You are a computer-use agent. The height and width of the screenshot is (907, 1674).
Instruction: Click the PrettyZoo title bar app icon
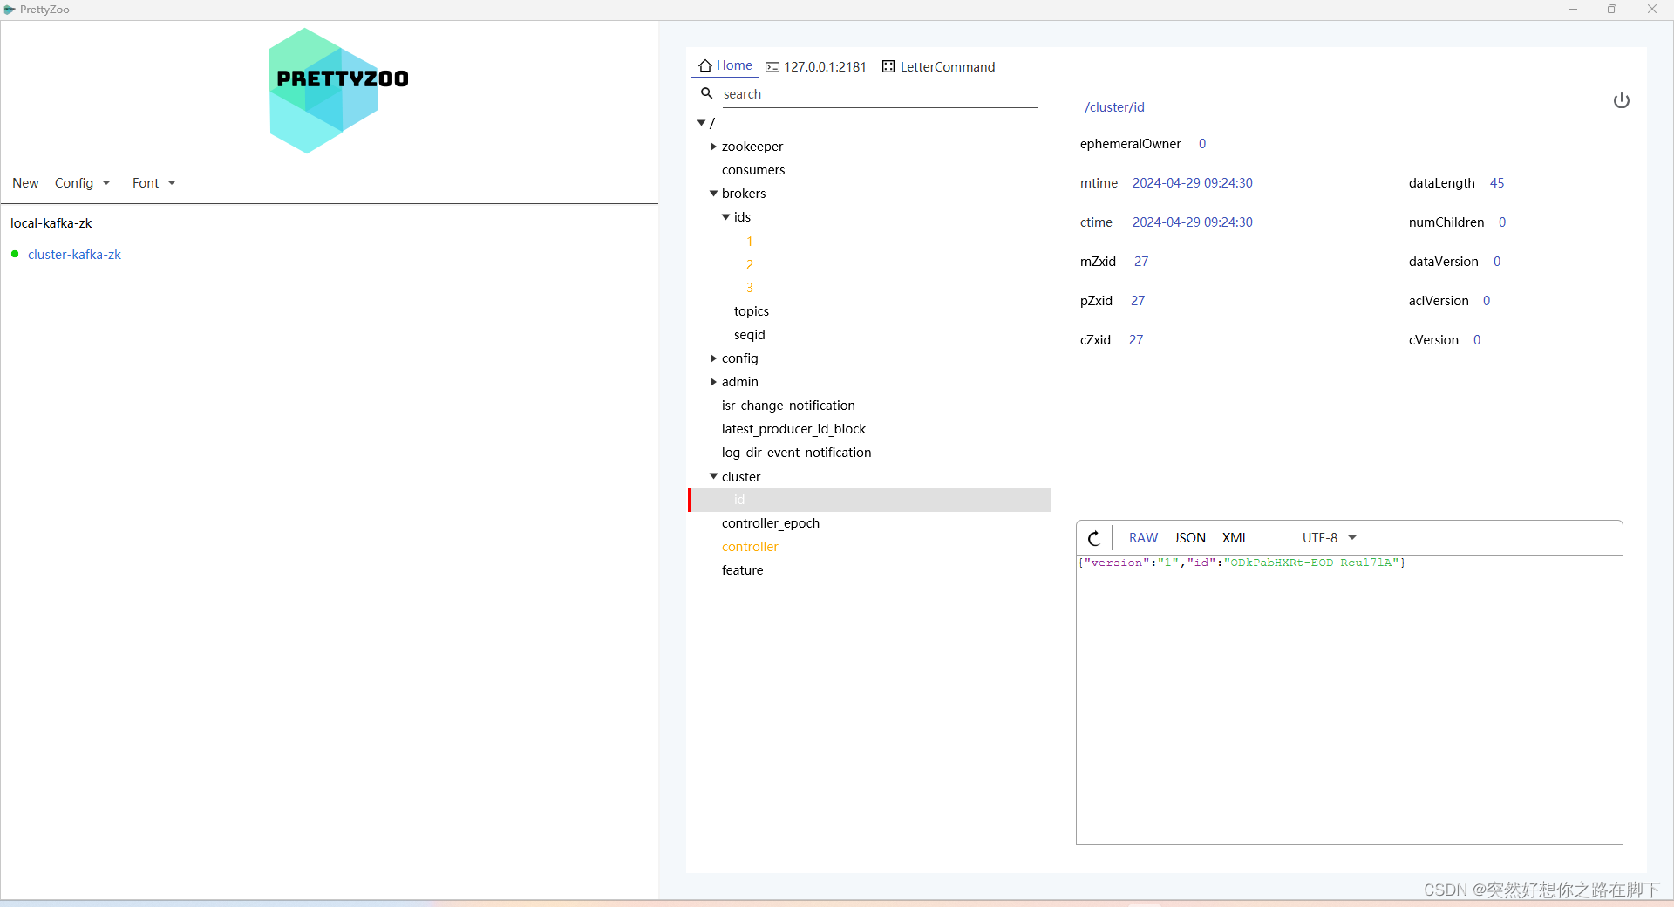[x=10, y=10]
